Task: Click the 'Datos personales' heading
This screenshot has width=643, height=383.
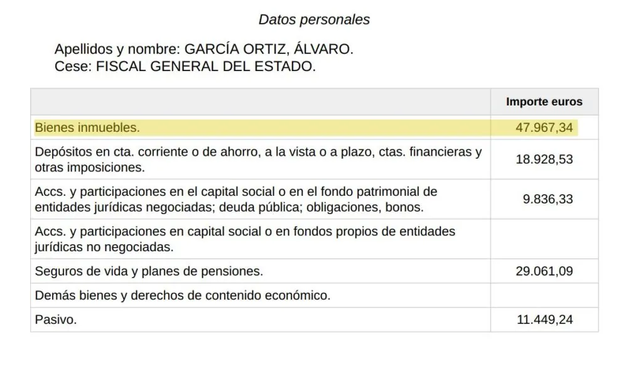Action: 314,19
